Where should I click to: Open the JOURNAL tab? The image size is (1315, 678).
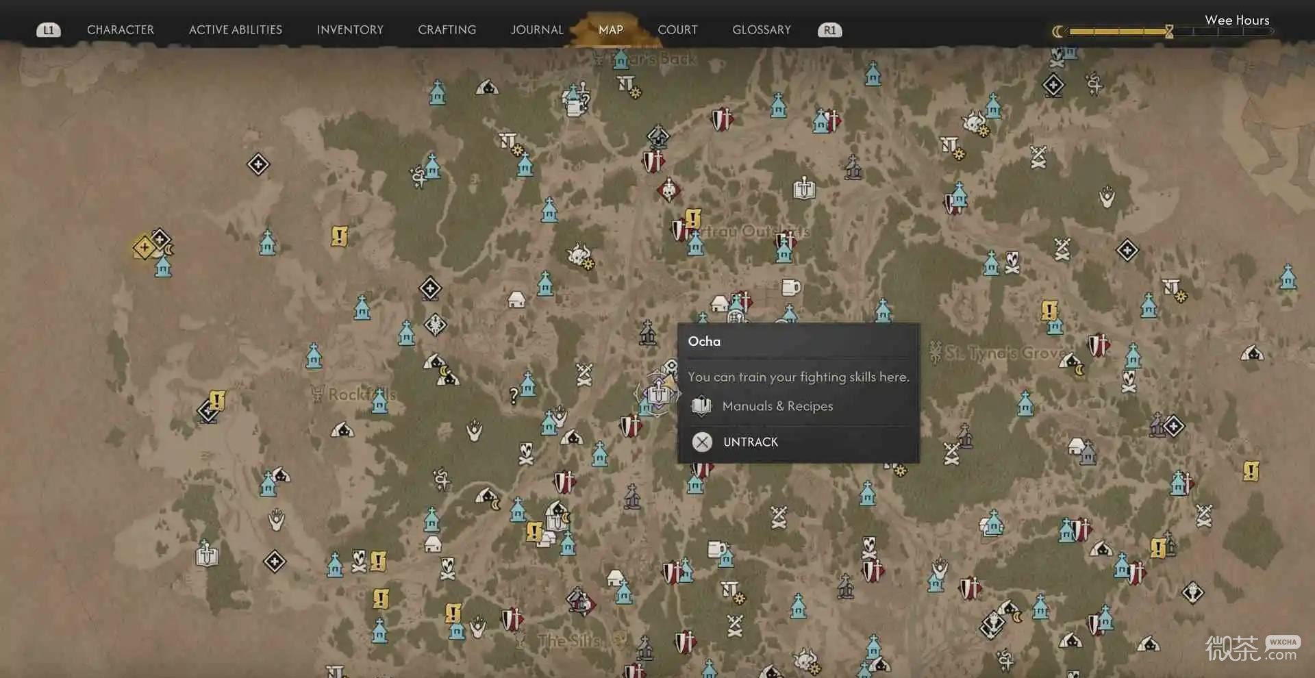537,30
